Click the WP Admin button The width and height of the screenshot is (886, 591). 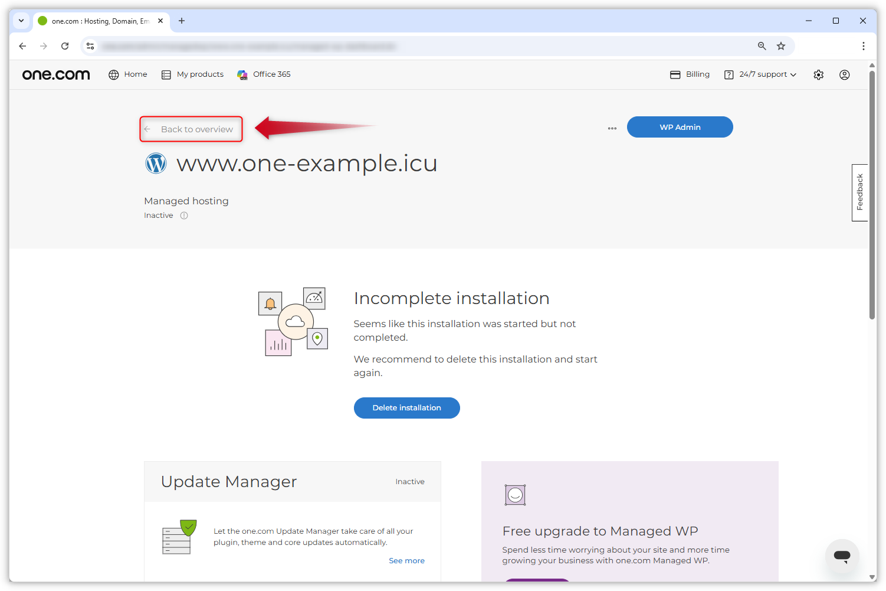pos(680,127)
